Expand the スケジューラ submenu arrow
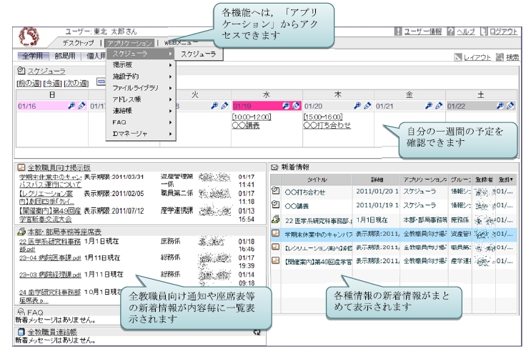The height and width of the screenshot is (359, 531). tap(170, 54)
